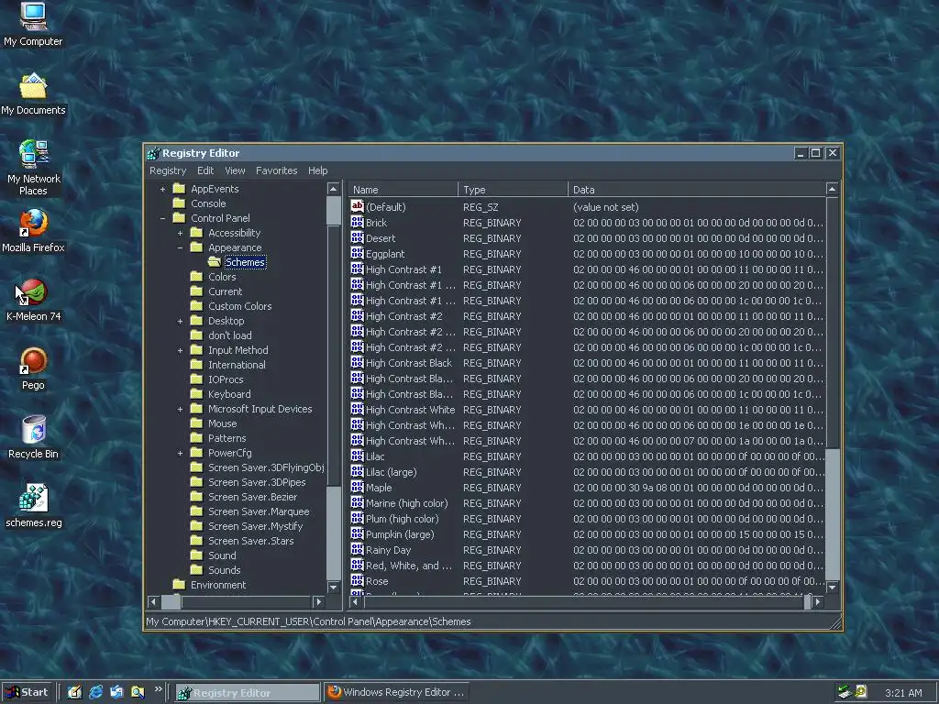939x704 pixels.
Task: Open the Edit menu
Action: tap(205, 170)
